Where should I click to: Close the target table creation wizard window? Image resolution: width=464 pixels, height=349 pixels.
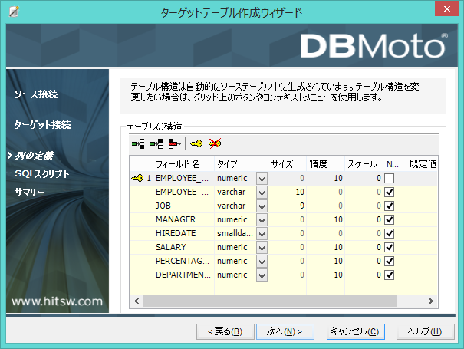pos(446,9)
